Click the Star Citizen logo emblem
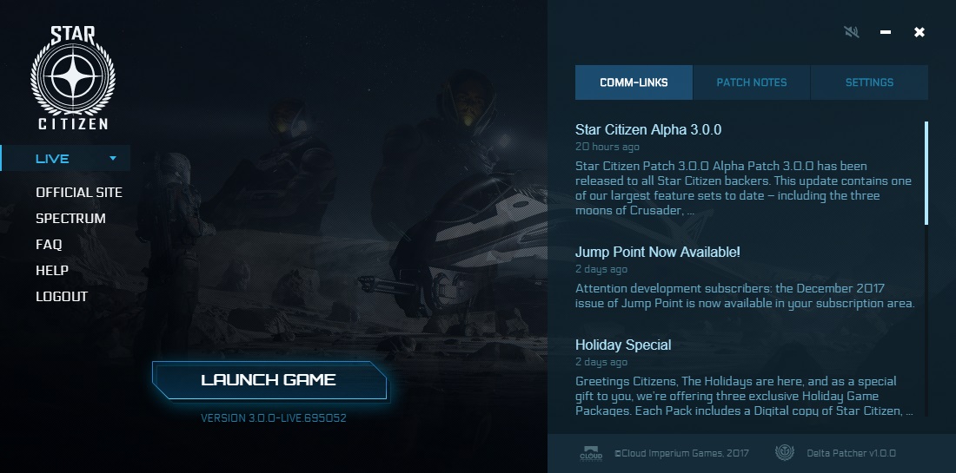Screen dimensions: 956x473 point(72,77)
